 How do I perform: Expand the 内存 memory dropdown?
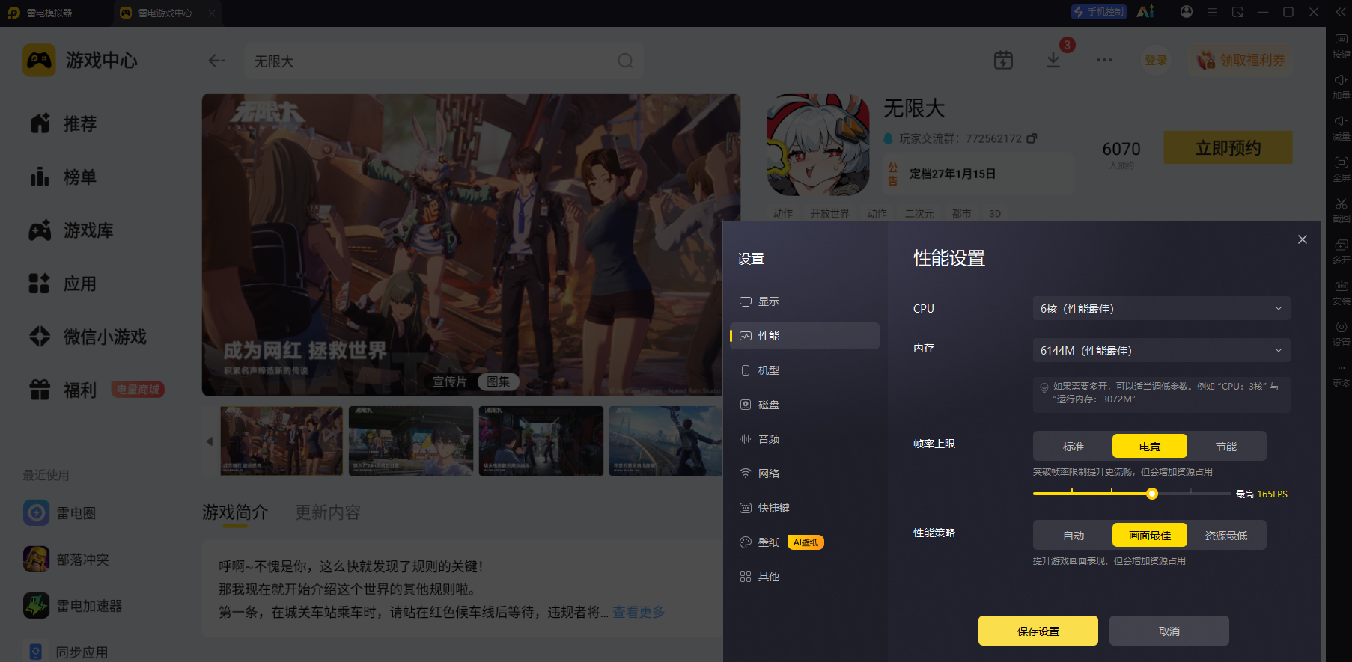[x=1161, y=350]
